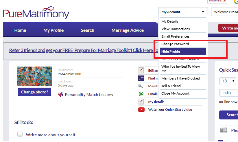Click the Write more about yourself link
The height and width of the screenshot is (142, 238).
click(x=51, y=135)
